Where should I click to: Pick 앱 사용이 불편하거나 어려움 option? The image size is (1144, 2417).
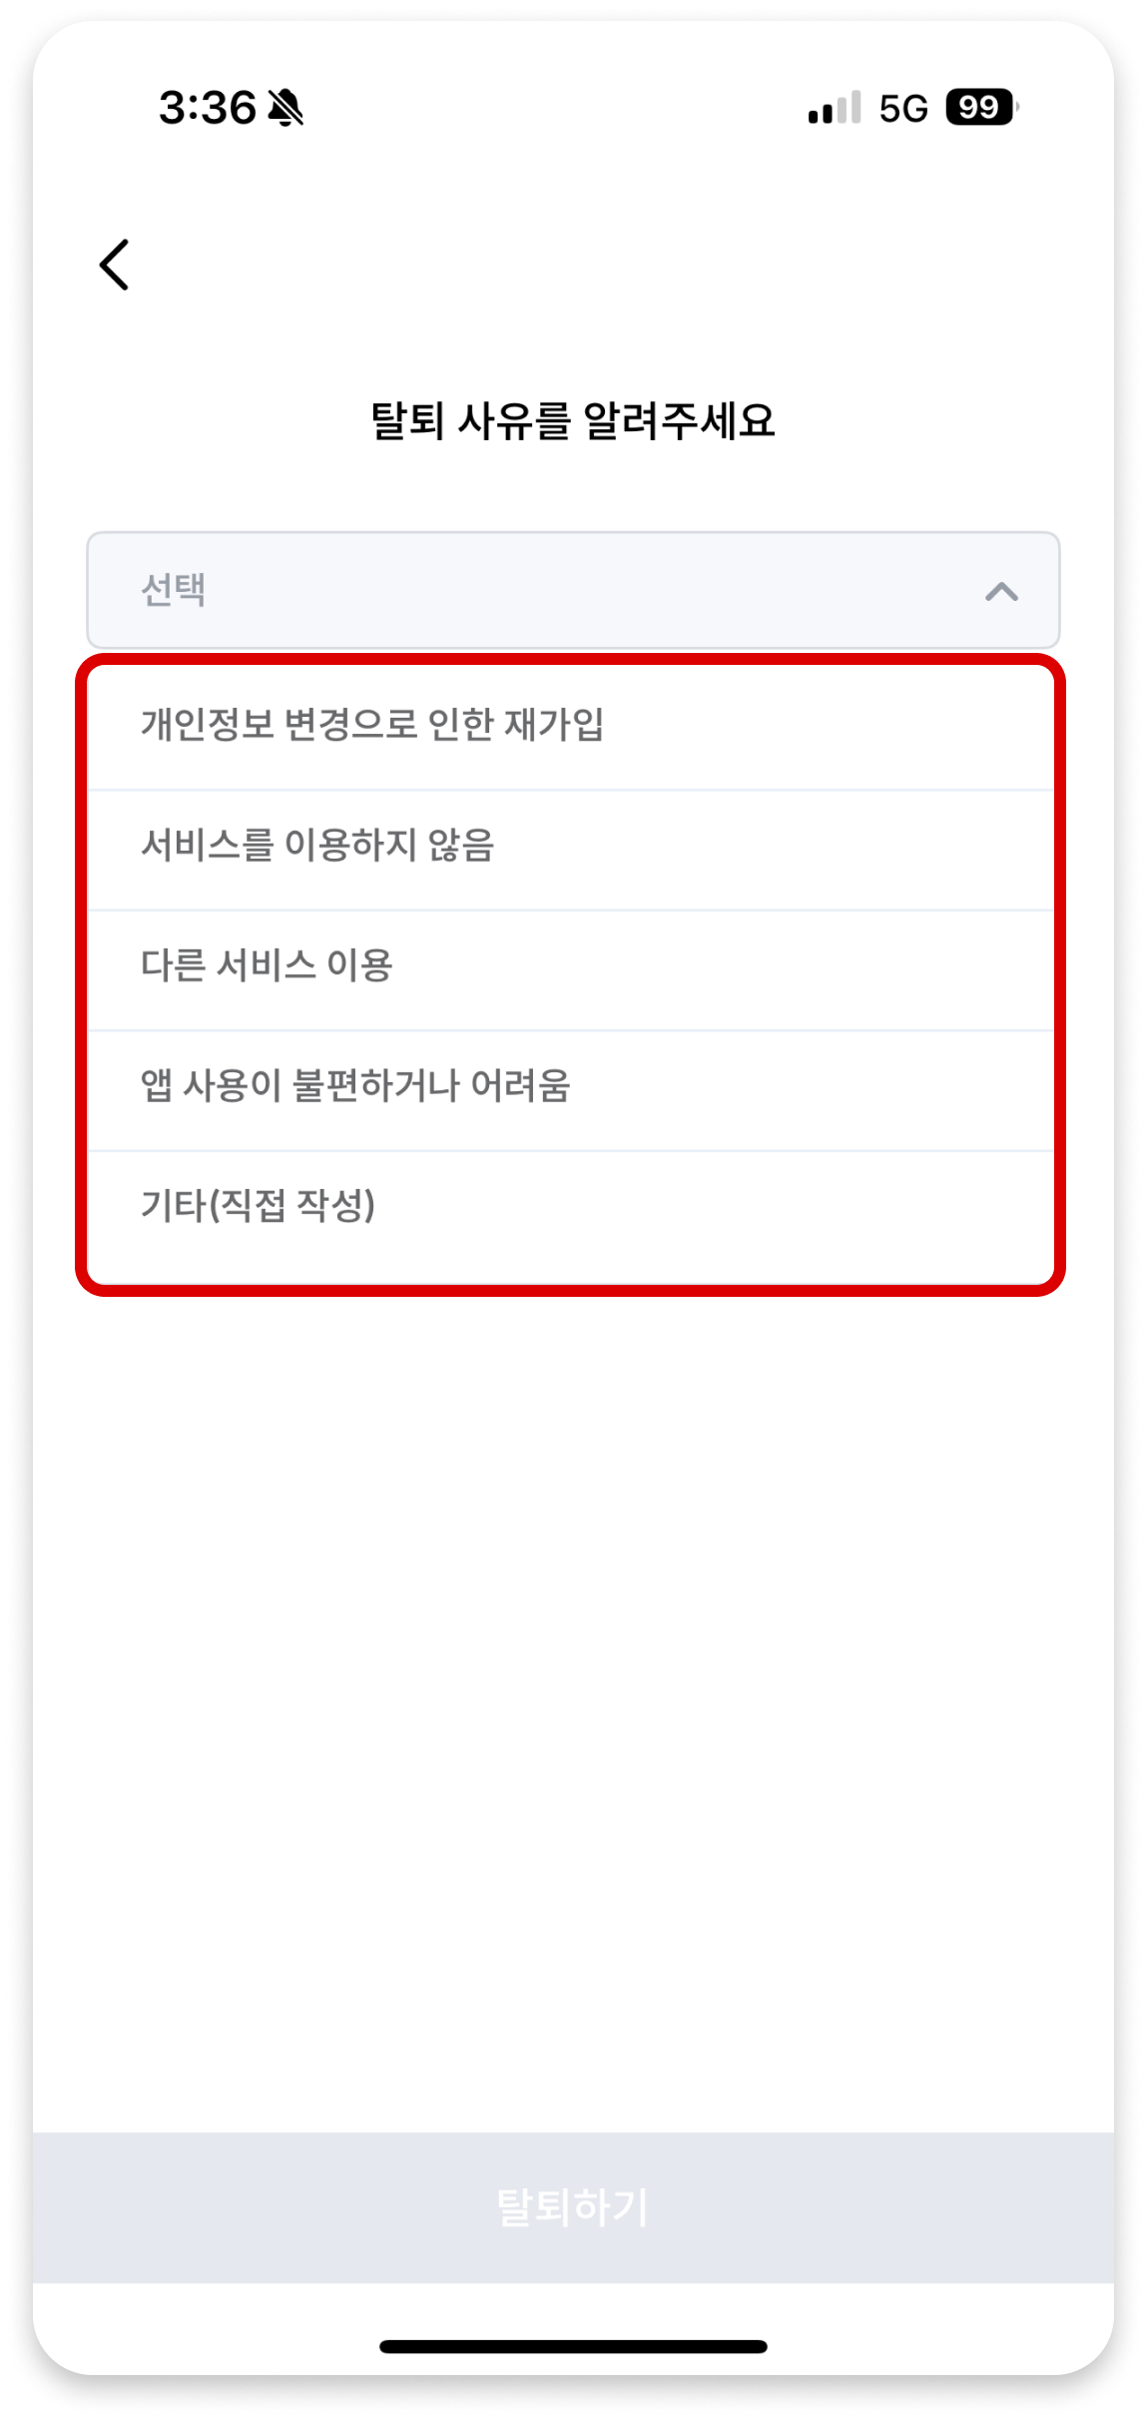[571, 1090]
